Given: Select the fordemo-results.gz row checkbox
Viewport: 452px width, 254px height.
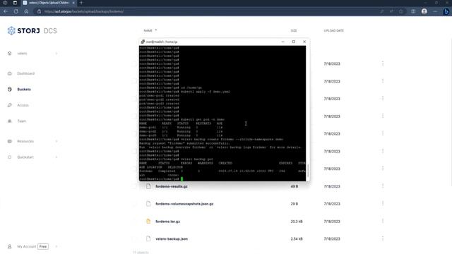Looking at the screenshot, I should coord(134,186).
